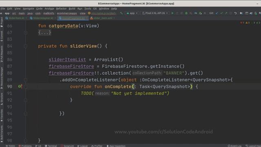
Task: Open the app run configuration dropdown
Action: (x=132, y=13)
